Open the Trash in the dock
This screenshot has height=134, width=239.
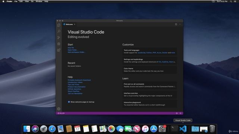point(212,129)
